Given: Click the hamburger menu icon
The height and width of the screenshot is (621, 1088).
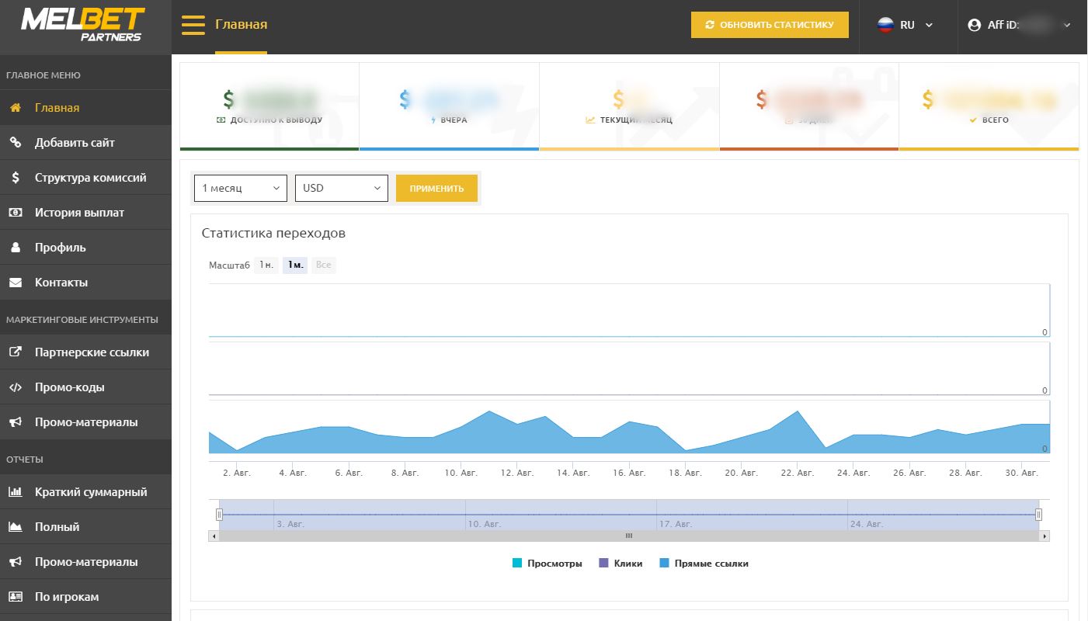Looking at the screenshot, I should point(193,25).
